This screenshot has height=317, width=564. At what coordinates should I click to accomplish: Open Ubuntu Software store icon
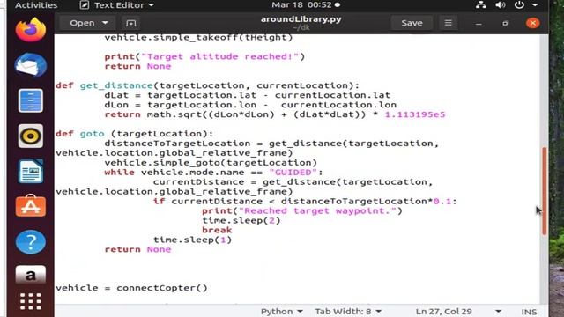click(31, 206)
